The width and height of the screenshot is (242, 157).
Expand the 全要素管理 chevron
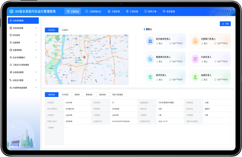click(x=36, y=50)
